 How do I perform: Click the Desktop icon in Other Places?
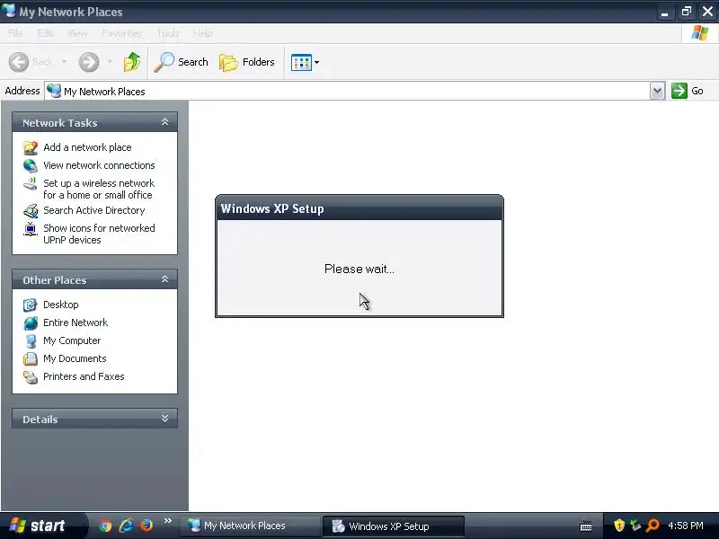(x=31, y=305)
